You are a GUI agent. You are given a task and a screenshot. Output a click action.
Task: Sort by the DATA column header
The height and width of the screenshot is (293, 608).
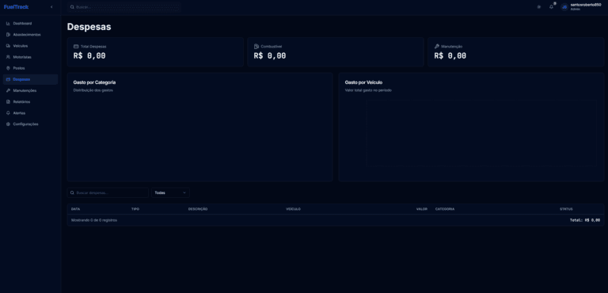click(76, 209)
